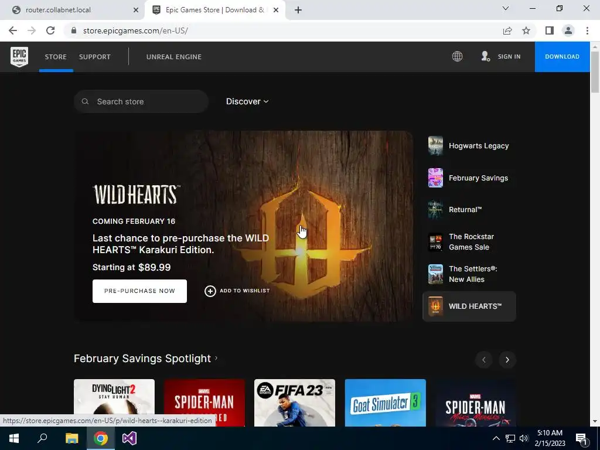
Task: Open the tab search chevron
Action: click(506, 8)
